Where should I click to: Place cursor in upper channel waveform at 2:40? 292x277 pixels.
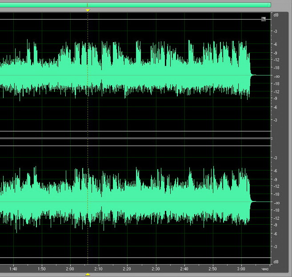point(184,75)
